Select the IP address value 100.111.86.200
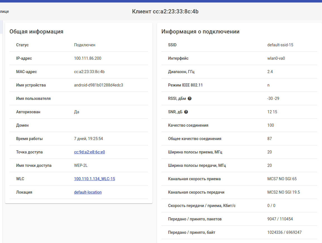This screenshot has width=322, height=243. click(88, 58)
